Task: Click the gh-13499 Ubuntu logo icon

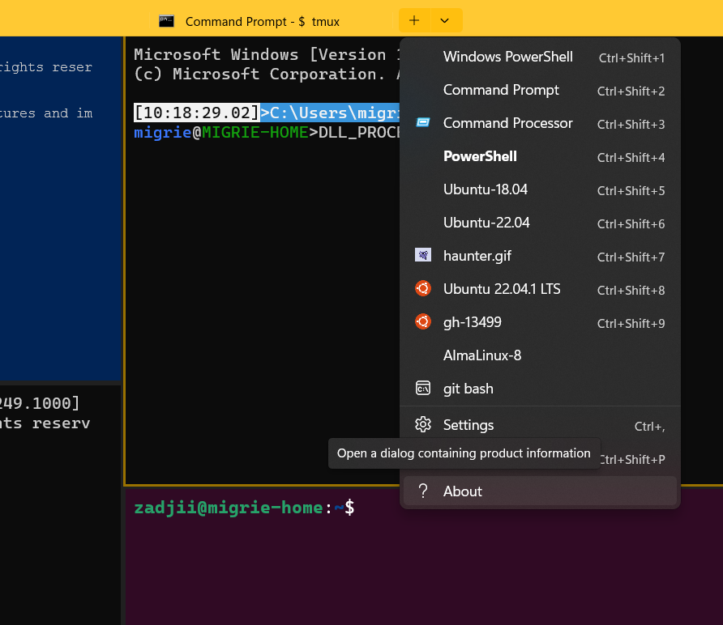Action: point(423,321)
